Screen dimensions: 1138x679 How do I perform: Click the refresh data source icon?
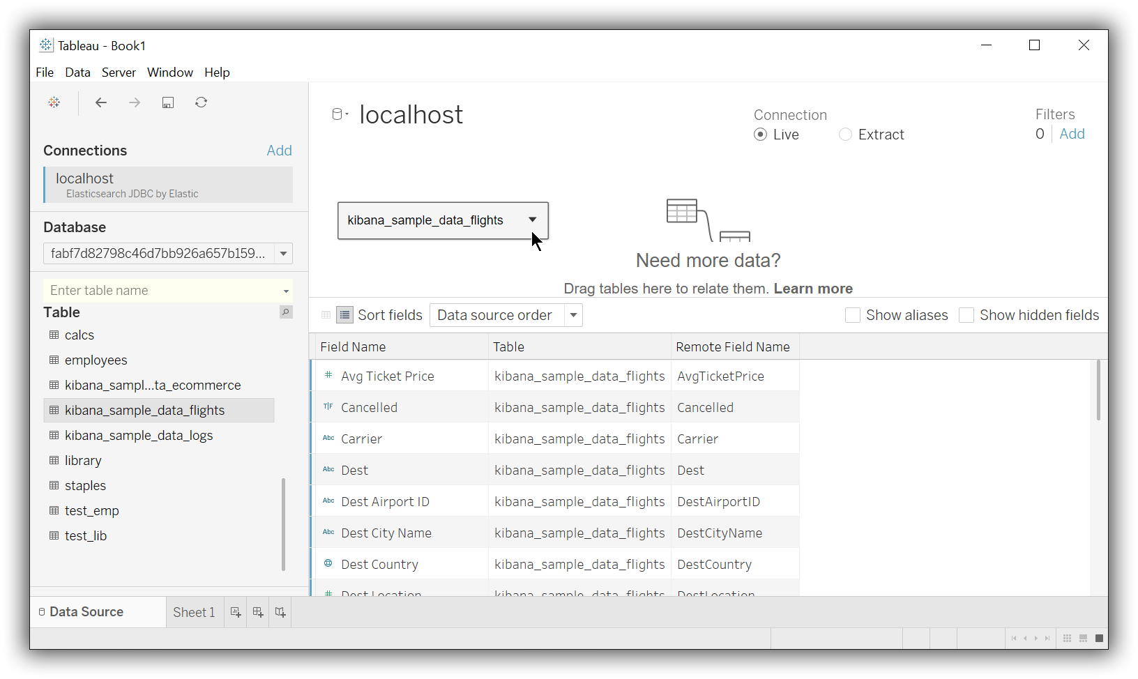pos(202,102)
